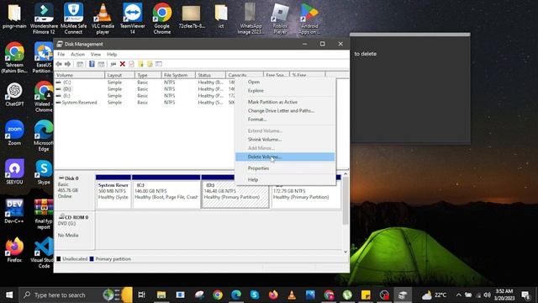The width and height of the screenshot is (538, 303).
Task: Choose Delete Volume from context menu
Action: (x=285, y=157)
